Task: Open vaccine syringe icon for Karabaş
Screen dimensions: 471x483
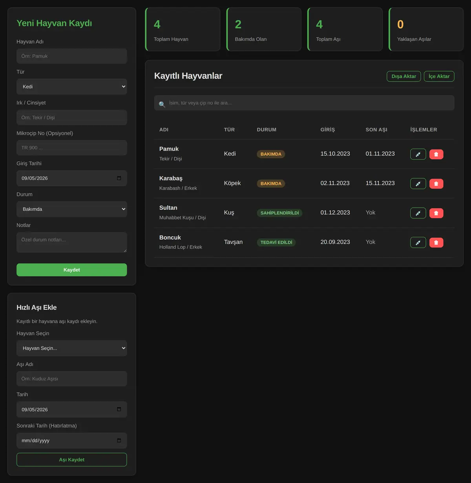Action: coord(418,184)
